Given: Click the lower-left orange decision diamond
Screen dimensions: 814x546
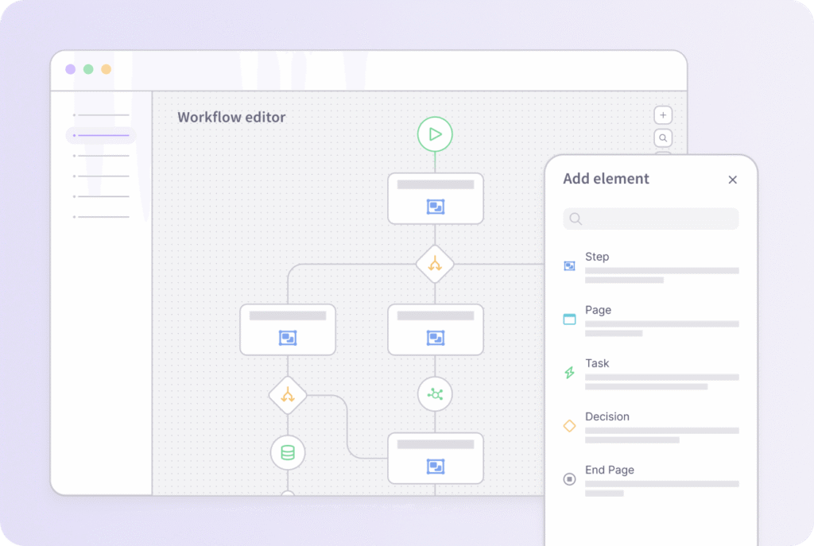Looking at the screenshot, I should 288,394.
